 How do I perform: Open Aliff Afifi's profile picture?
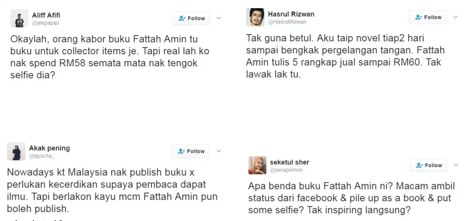pyautogui.click(x=19, y=19)
